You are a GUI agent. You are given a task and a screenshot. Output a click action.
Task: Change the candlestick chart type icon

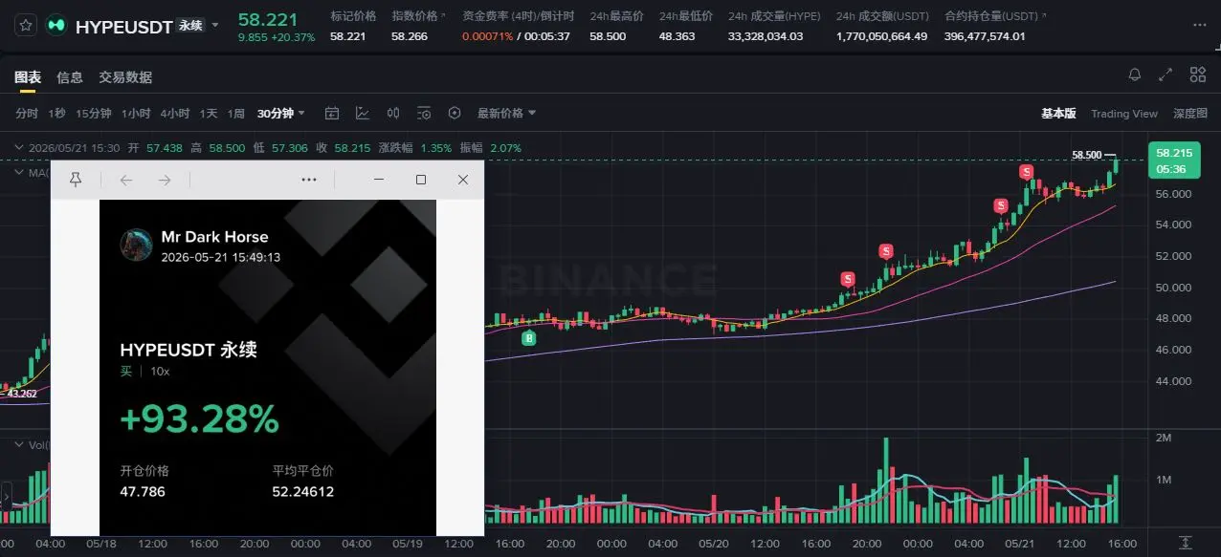tap(393, 113)
